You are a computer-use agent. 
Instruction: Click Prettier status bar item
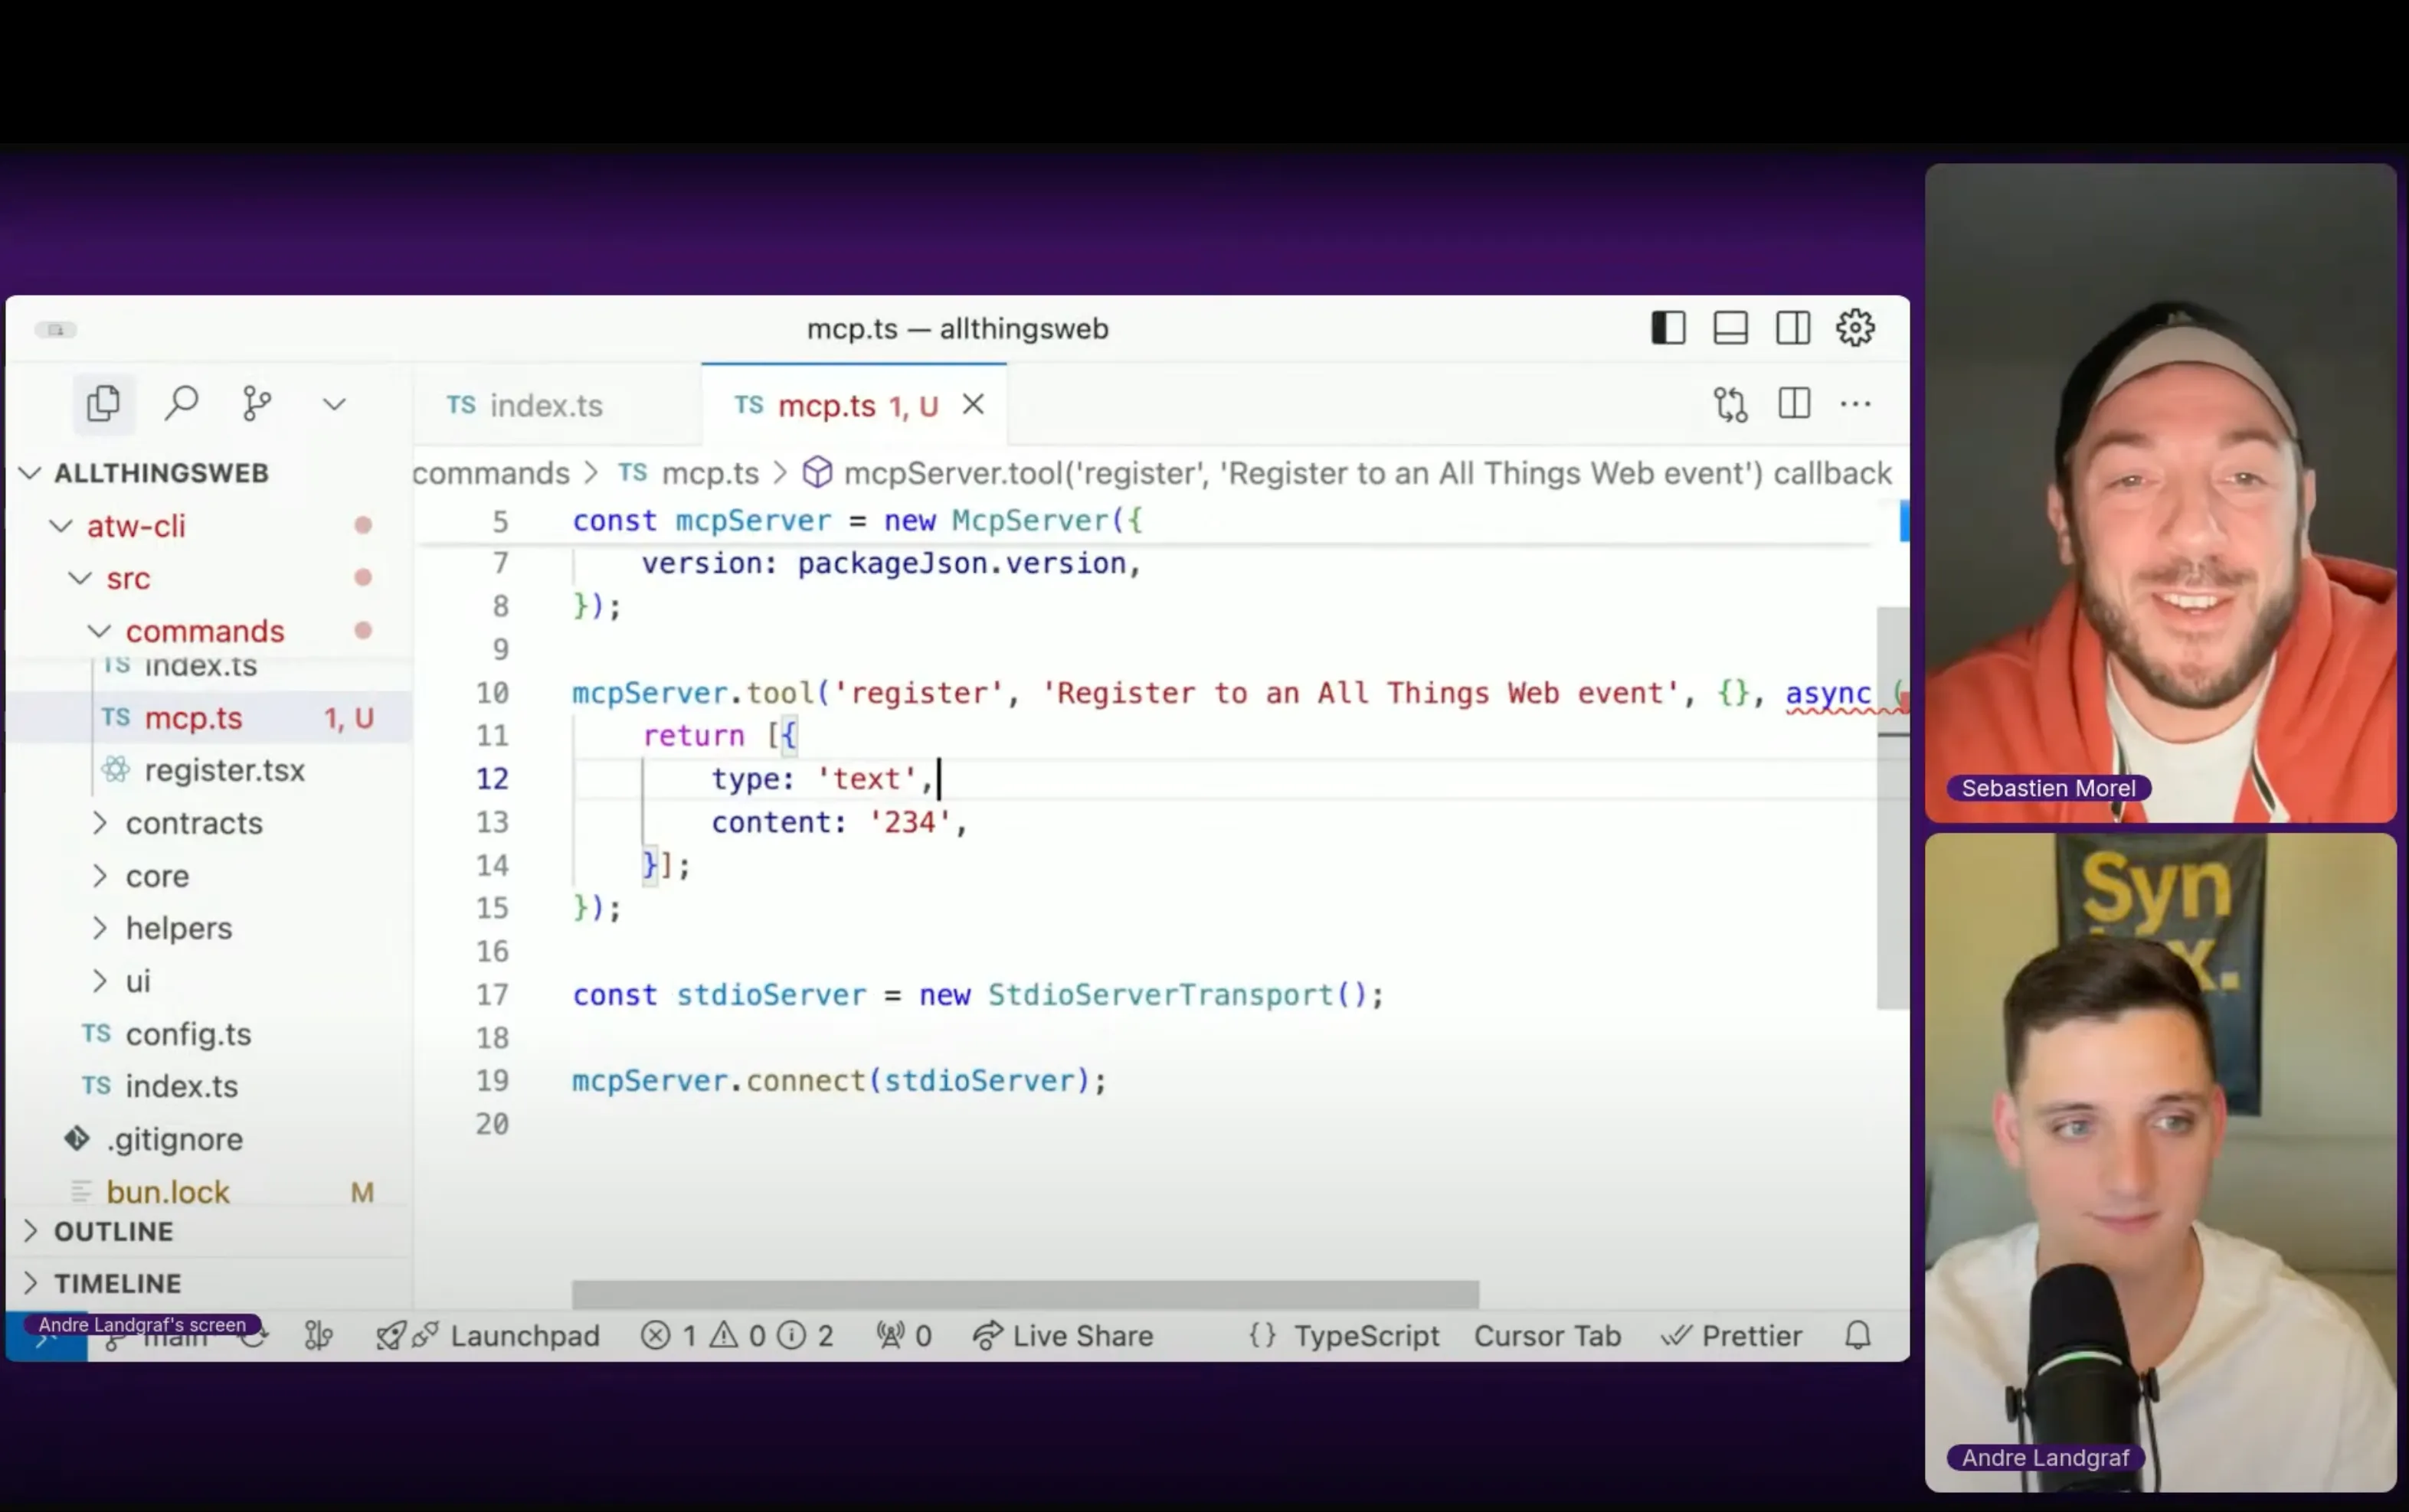click(1732, 1336)
